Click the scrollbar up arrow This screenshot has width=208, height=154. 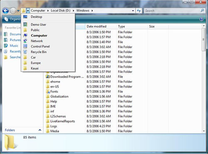coord(204,26)
